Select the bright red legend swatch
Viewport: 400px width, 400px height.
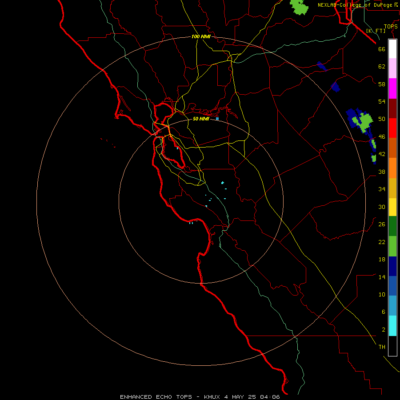392,128
